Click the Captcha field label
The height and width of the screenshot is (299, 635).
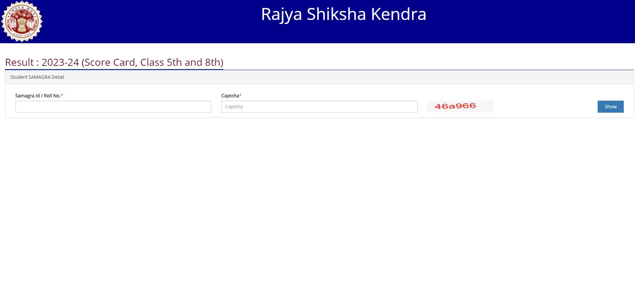pos(231,96)
